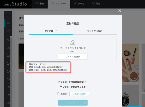Switch to the アップロード tab

coord(51,31)
